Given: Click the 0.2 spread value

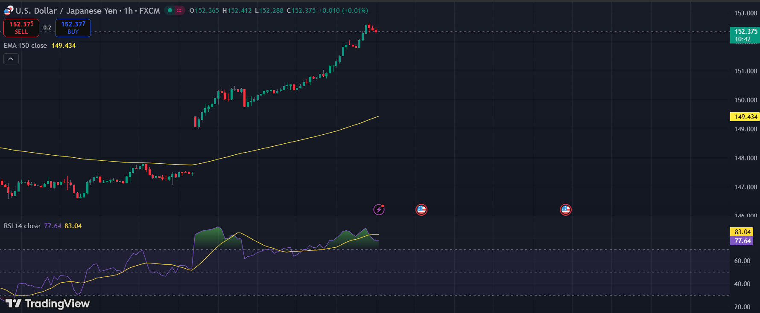Looking at the screenshot, I should pyautogui.click(x=47, y=28).
